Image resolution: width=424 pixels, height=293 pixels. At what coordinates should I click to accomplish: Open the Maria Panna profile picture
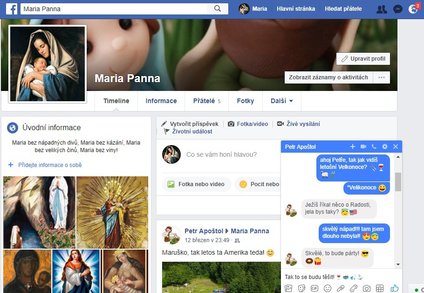tap(48, 64)
